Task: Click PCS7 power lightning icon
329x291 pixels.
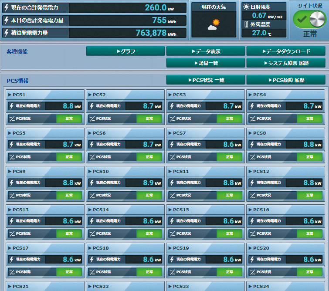Action: tap(172, 144)
